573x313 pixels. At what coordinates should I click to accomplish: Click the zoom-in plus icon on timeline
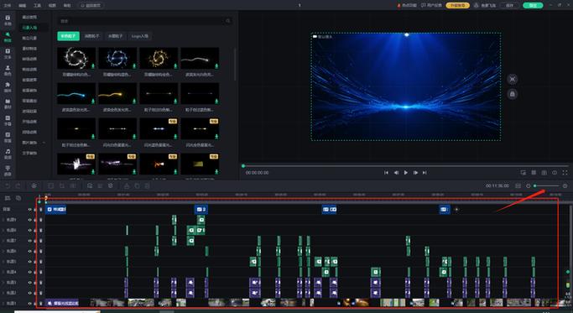click(565, 186)
